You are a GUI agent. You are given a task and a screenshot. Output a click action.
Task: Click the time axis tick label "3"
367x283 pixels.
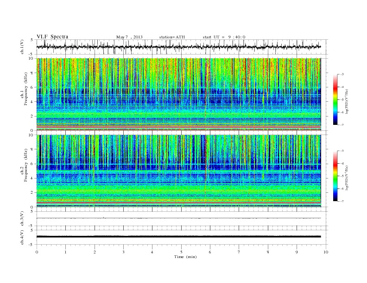pos(123,252)
